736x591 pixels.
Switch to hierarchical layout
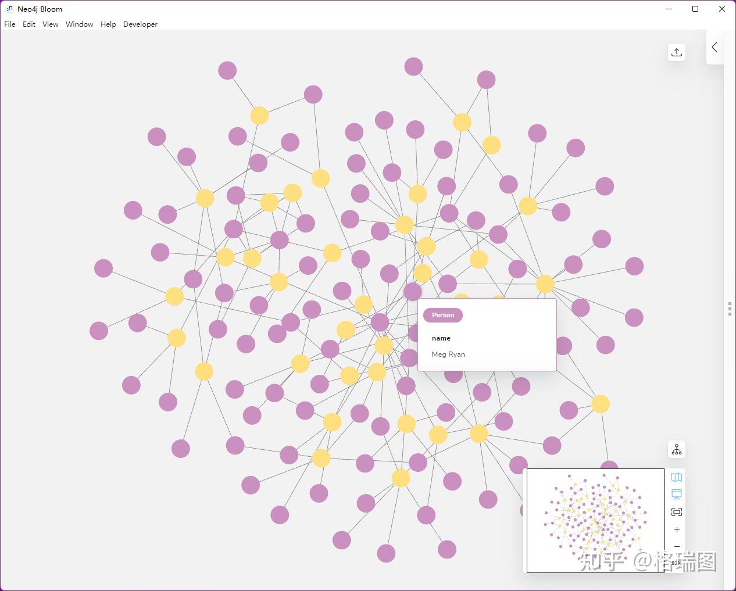(x=676, y=449)
